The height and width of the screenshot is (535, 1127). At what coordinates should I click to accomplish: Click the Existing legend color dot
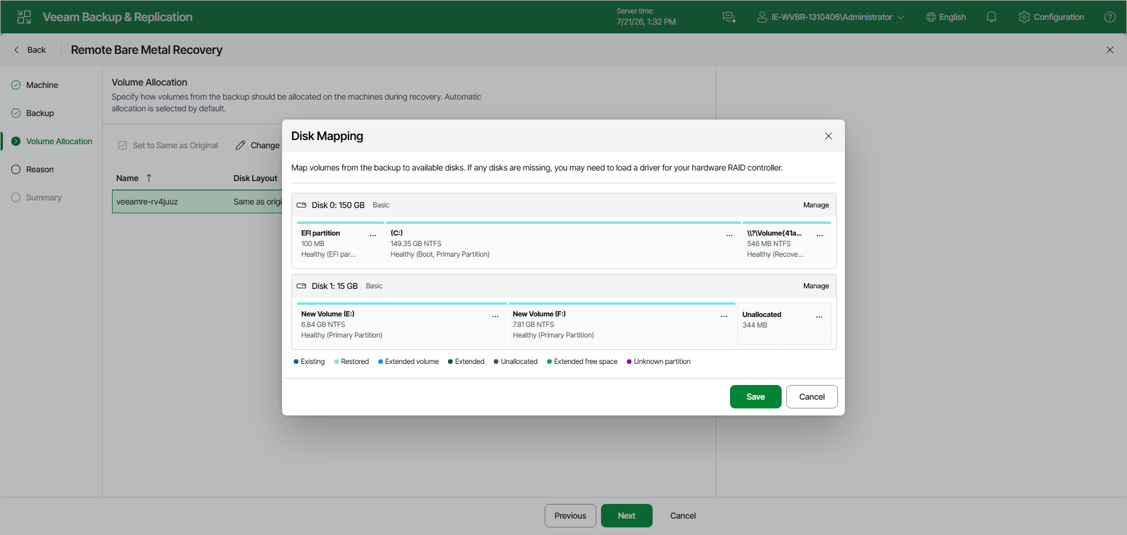point(296,362)
